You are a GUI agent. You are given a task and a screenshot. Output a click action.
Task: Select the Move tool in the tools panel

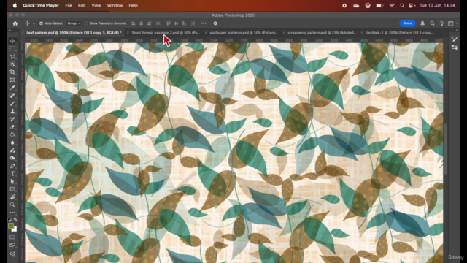pos(12,41)
